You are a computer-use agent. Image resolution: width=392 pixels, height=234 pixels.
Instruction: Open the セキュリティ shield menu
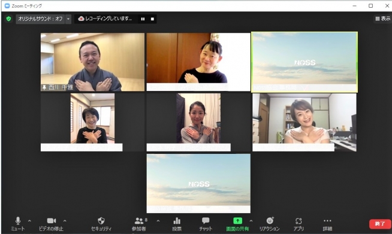click(101, 224)
